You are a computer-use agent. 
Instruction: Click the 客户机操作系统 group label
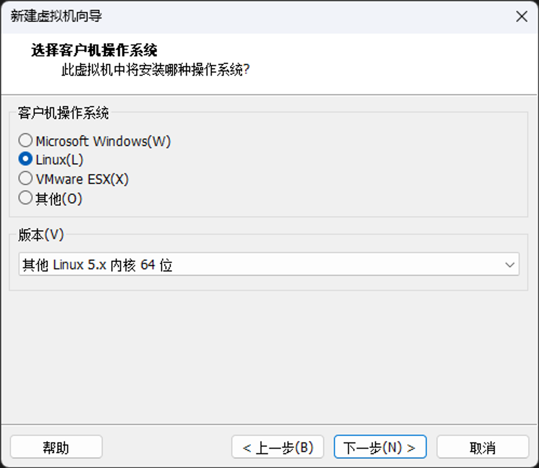(63, 113)
